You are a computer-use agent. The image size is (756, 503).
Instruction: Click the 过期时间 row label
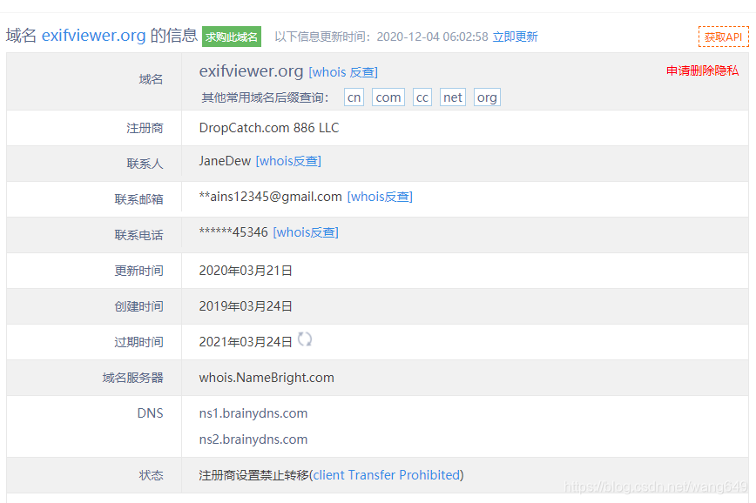pos(138,342)
